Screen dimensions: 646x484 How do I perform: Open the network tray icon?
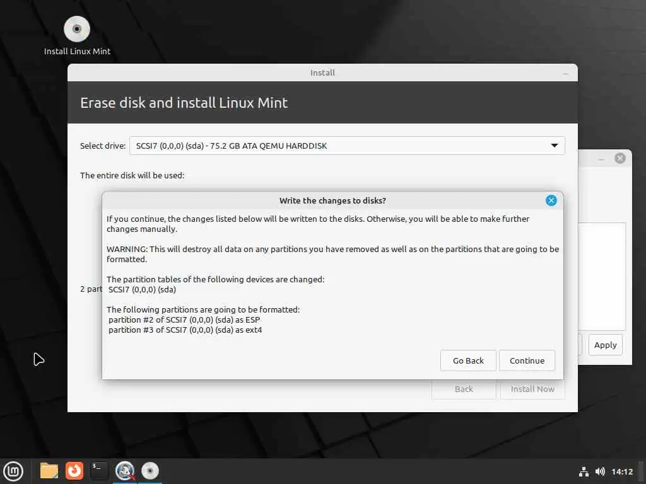point(584,471)
